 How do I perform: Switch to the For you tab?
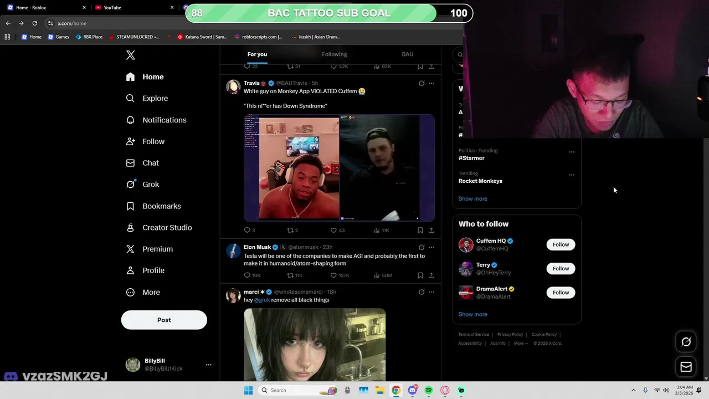coord(257,54)
